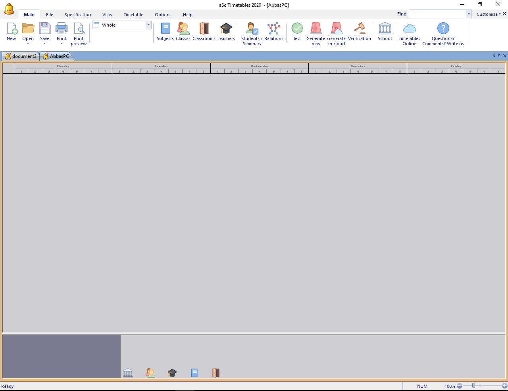Open the Specification tab

[78, 15]
